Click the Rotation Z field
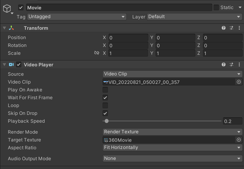This screenshot has height=169, width=244. coord(223,45)
